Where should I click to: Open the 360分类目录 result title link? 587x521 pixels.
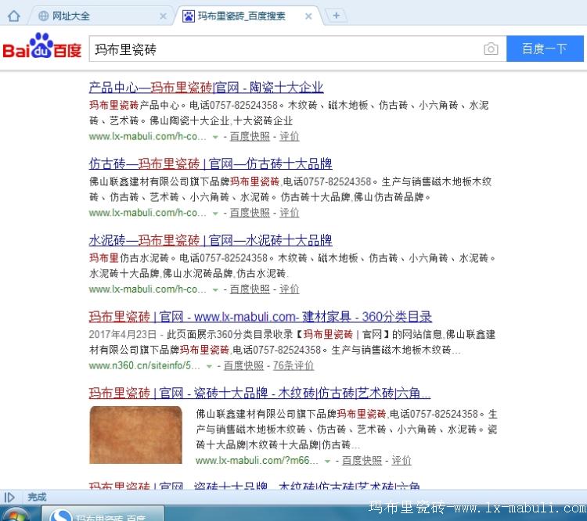point(260,317)
